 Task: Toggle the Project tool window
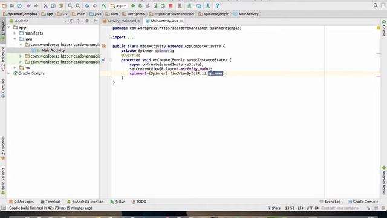(x=3, y=30)
